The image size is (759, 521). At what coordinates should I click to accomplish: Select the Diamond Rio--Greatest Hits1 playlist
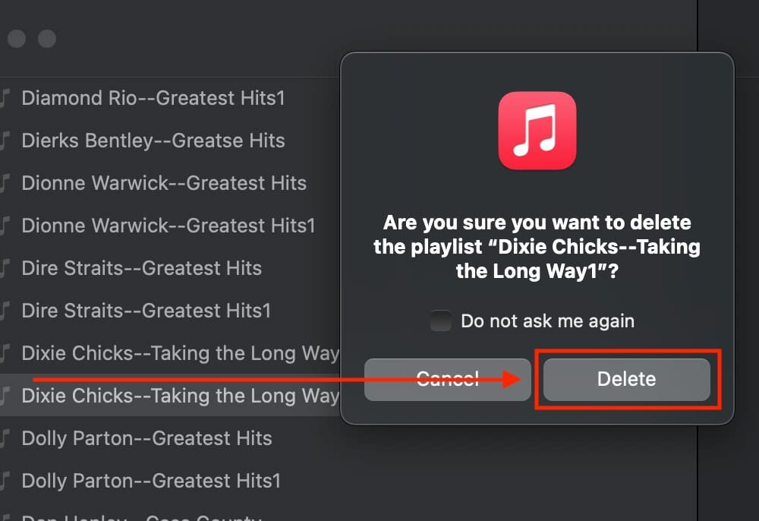click(153, 98)
